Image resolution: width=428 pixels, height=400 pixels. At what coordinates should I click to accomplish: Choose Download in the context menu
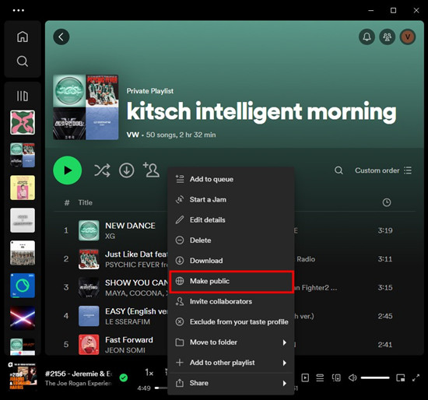point(231,261)
